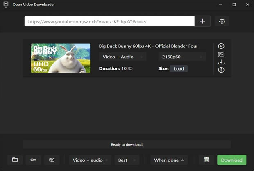254x171 pixels.
Task: Download Big Buck Bunny via the row download icon
Action: click(221, 62)
